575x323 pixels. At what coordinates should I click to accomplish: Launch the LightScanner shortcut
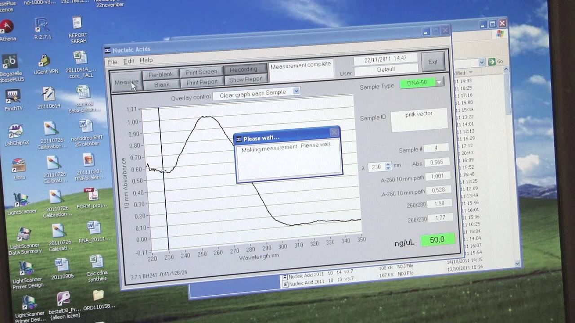pyautogui.click(x=21, y=203)
